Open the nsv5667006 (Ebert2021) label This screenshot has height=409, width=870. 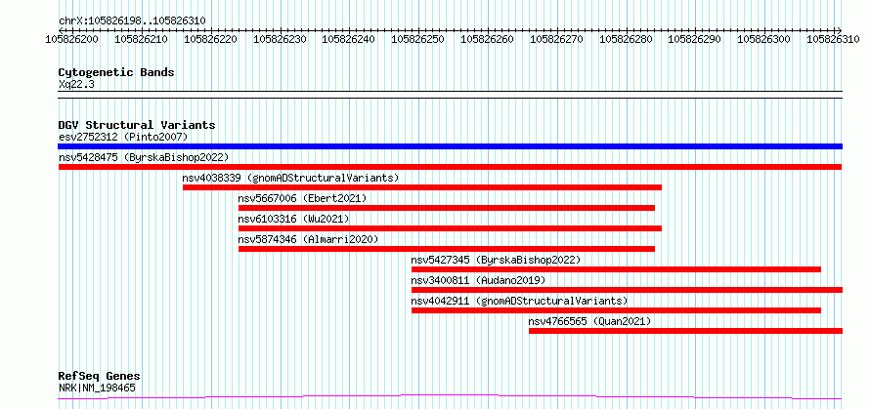click(x=302, y=198)
